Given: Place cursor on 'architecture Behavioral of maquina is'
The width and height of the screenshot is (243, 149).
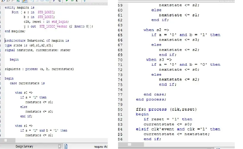Looking at the screenshot, I should (x=37, y=41).
